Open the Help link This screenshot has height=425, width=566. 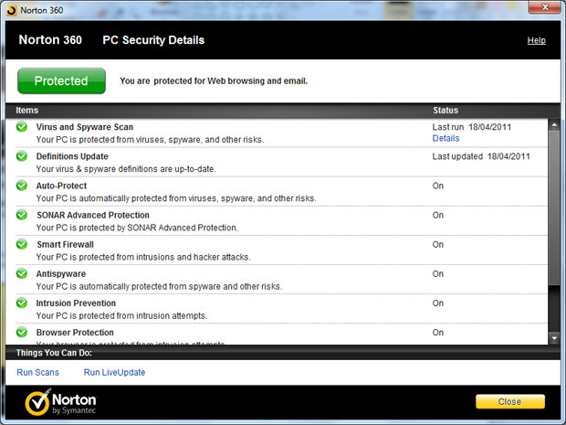536,40
